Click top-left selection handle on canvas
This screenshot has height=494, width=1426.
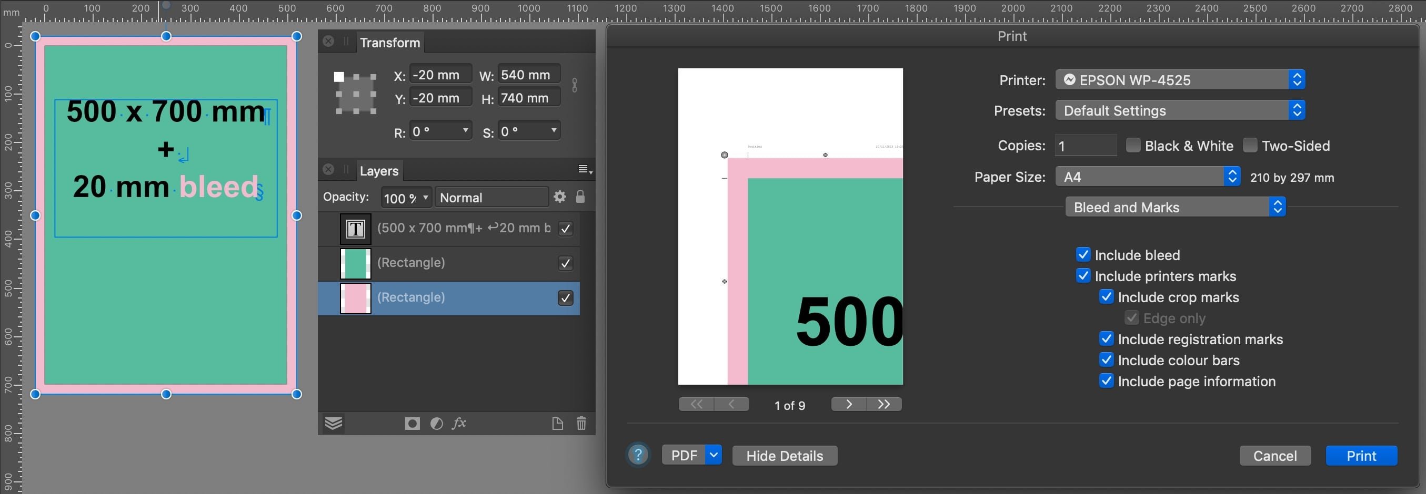point(35,36)
